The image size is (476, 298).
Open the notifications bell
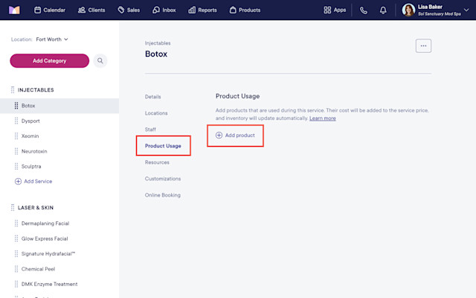[383, 10]
